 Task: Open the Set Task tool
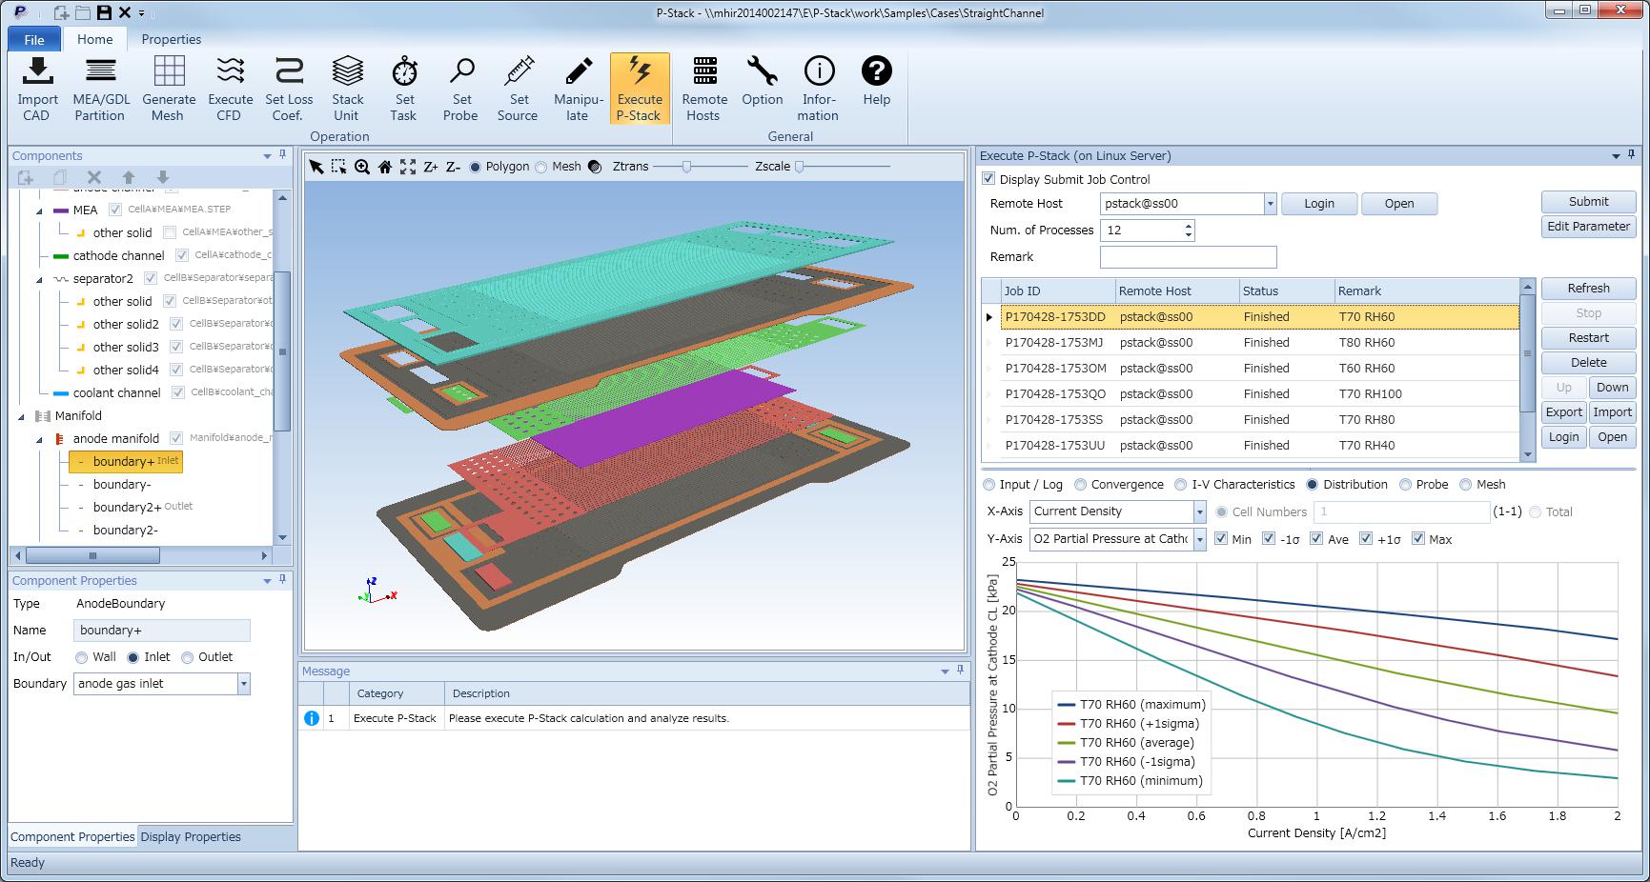click(404, 89)
